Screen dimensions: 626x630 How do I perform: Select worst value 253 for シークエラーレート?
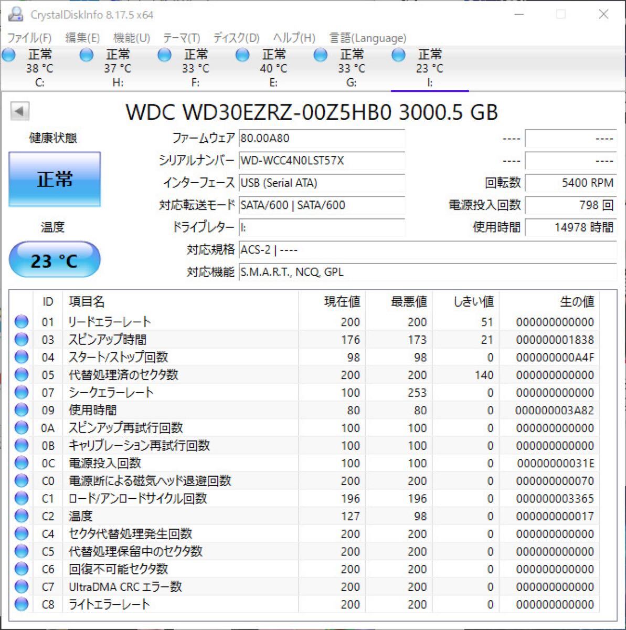pos(417,393)
